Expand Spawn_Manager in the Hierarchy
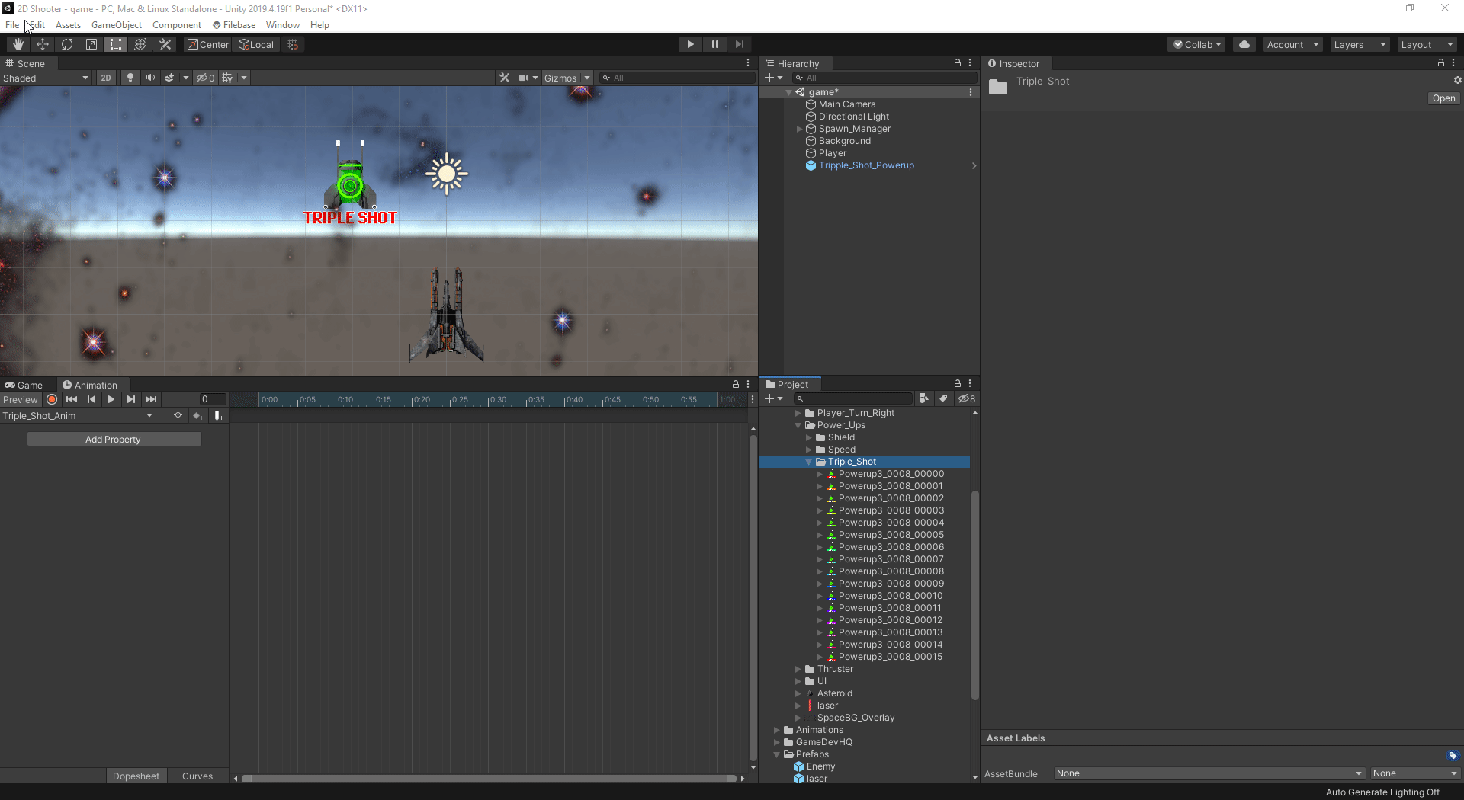The height and width of the screenshot is (800, 1464). pyautogui.click(x=799, y=129)
